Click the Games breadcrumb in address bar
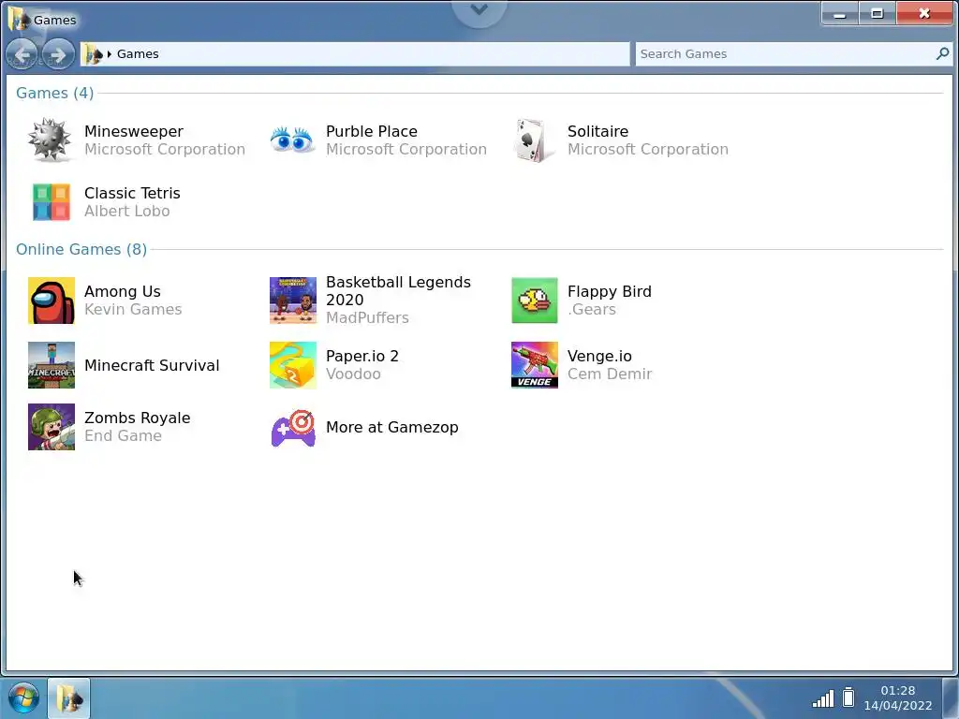 point(138,53)
